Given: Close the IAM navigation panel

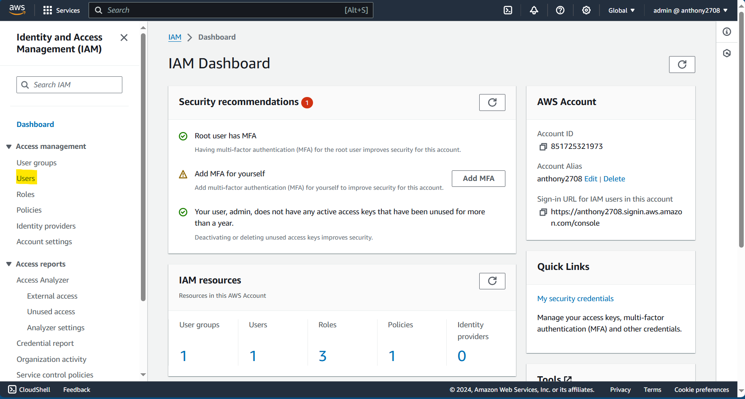Looking at the screenshot, I should pos(124,38).
